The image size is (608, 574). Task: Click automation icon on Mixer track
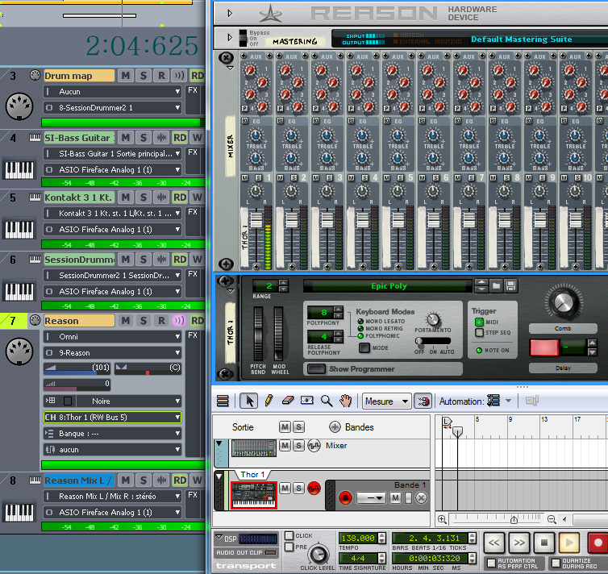tap(314, 446)
